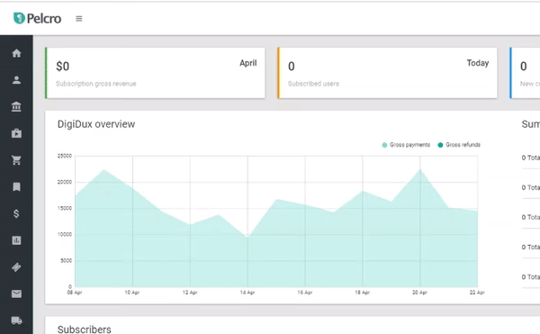
Task: Click the Gross payments legend color dot
Action: tap(384, 145)
